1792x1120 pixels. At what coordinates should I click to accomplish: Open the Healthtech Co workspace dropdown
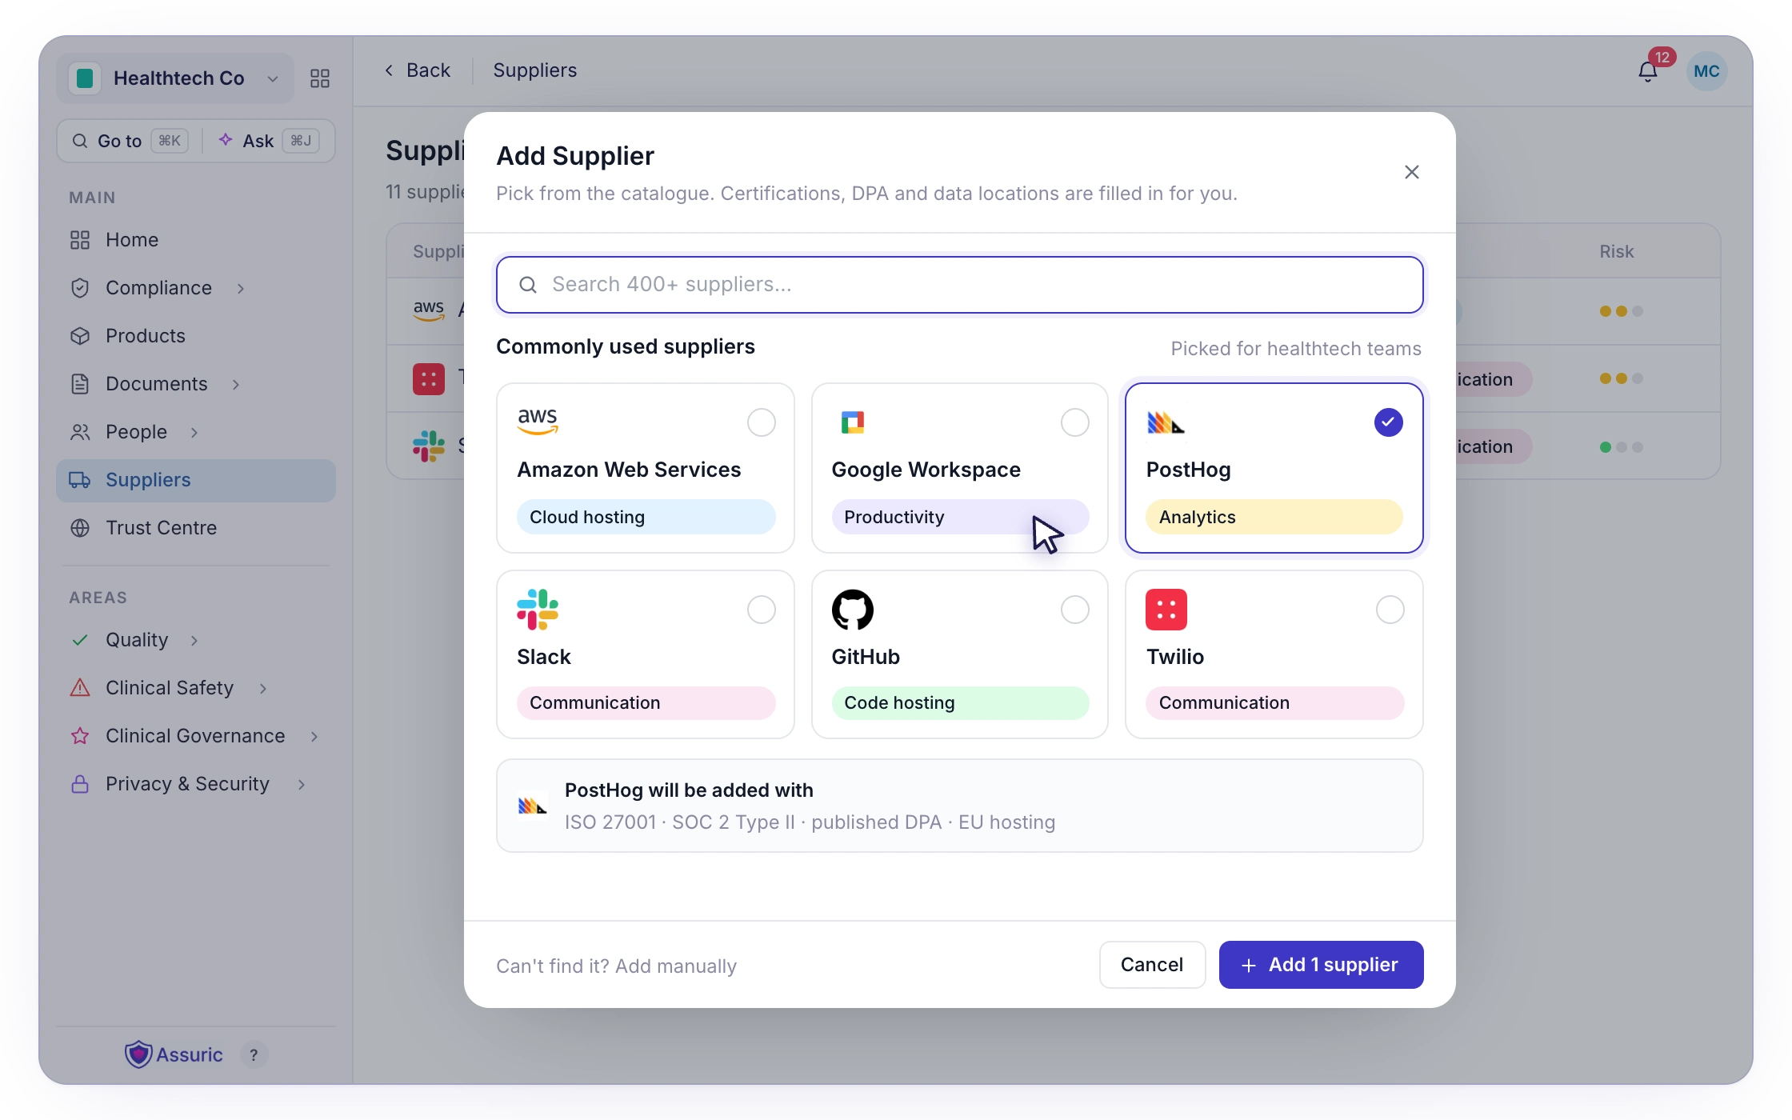point(175,78)
